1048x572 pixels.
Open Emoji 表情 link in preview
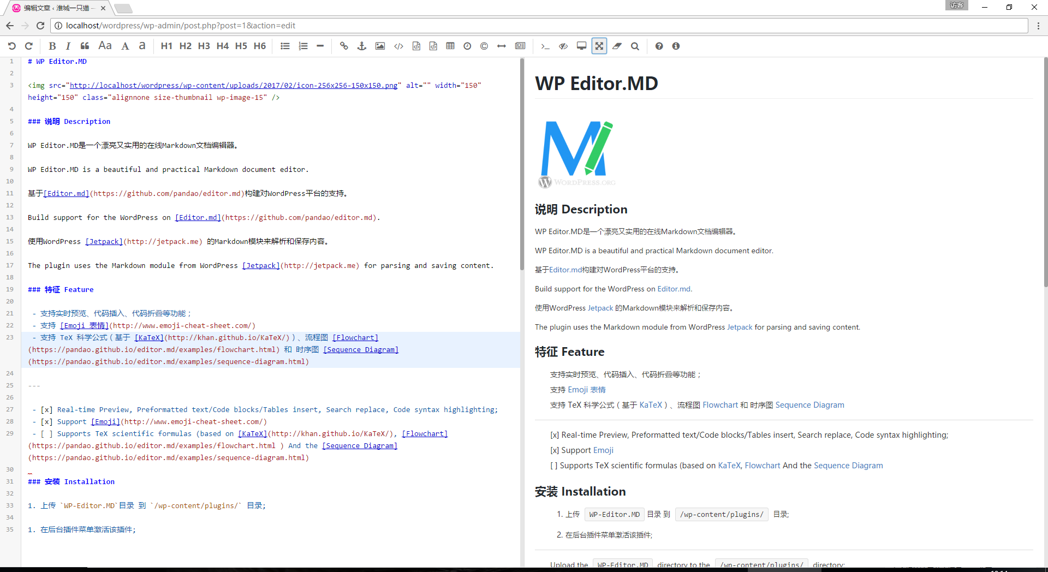pyautogui.click(x=587, y=390)
